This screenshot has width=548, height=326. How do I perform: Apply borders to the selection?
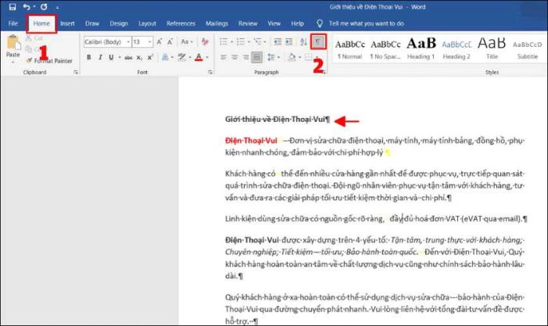[x=308, y=57]
